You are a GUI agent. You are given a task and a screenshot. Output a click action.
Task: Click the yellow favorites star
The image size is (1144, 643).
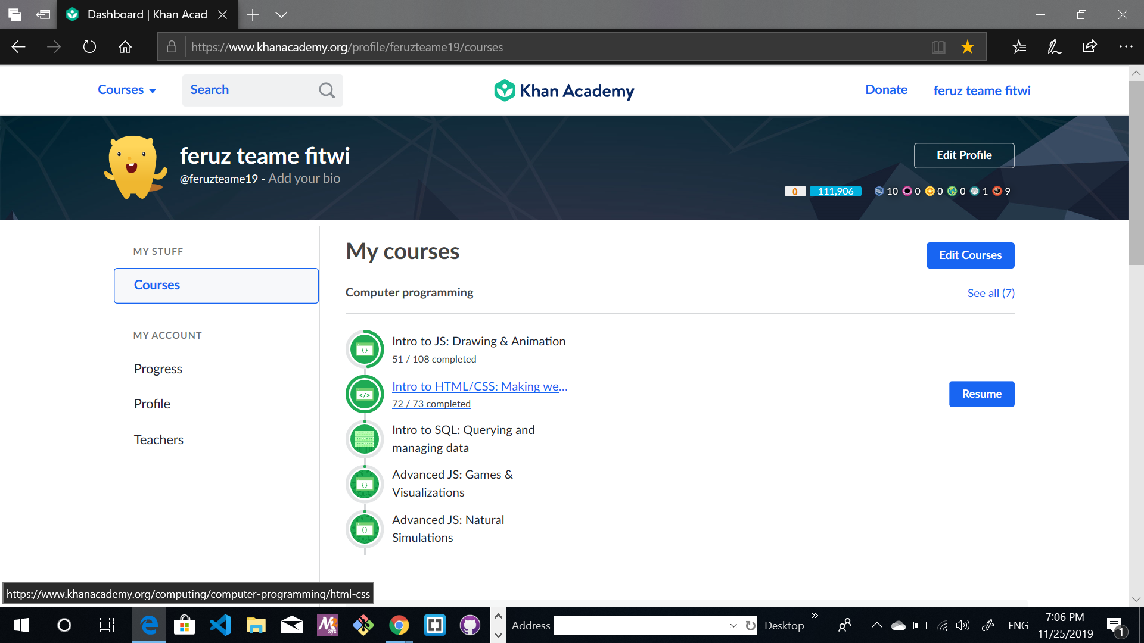click(968, 47)
